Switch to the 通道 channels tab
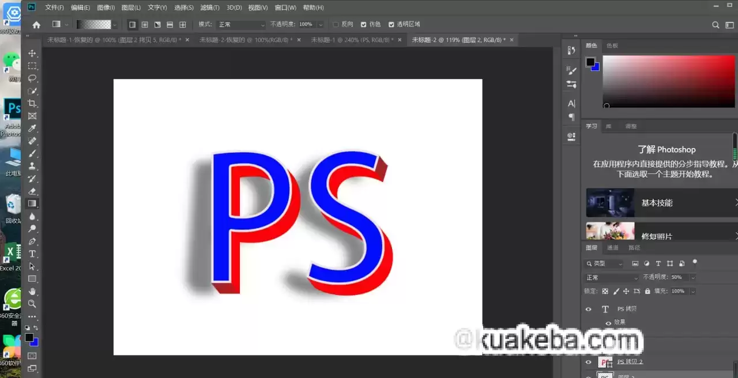The width and height of the screenshot is (738, 378). tap(612, 248)
